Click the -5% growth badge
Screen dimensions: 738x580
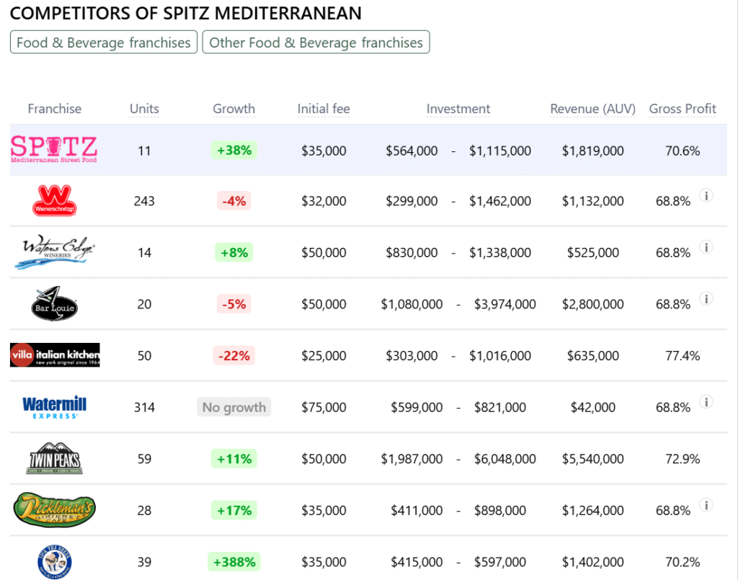(x=234, y=304)
